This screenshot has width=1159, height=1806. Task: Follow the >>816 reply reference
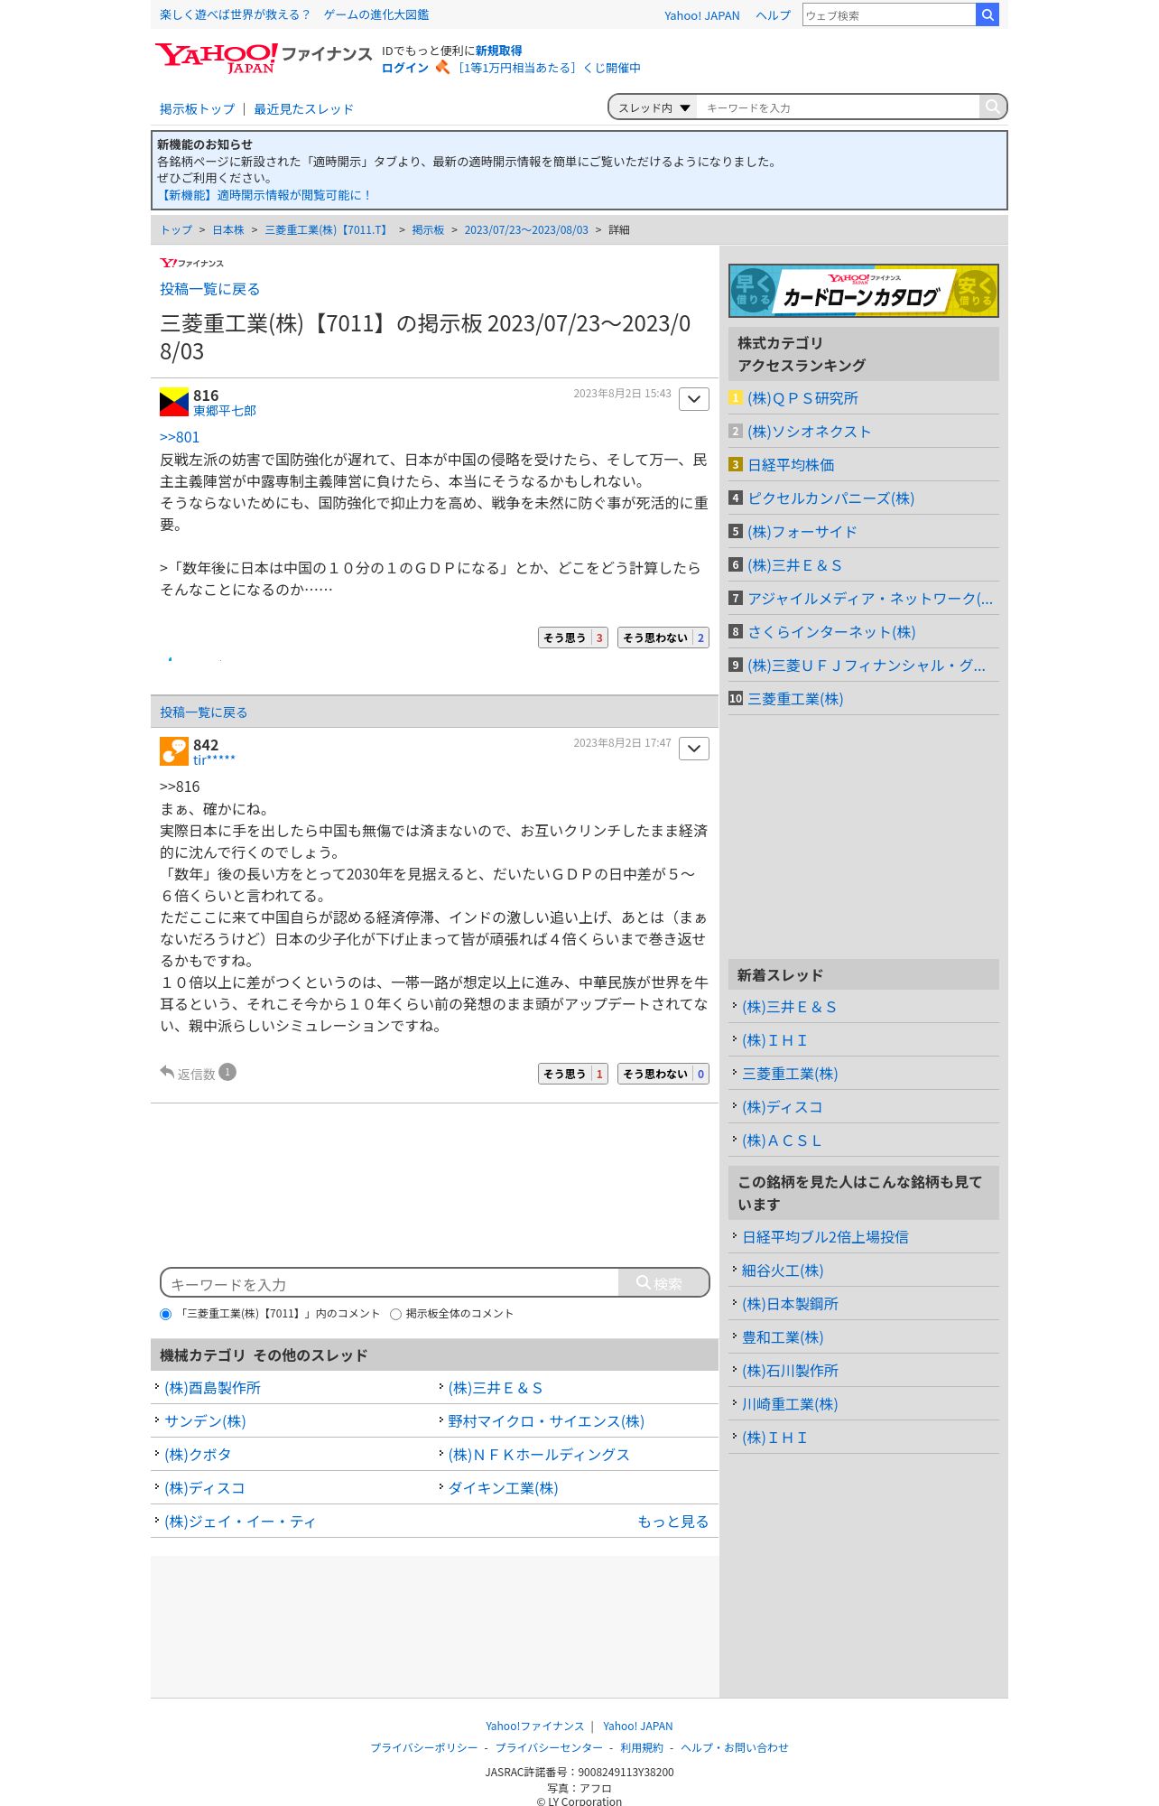[180, 787]
